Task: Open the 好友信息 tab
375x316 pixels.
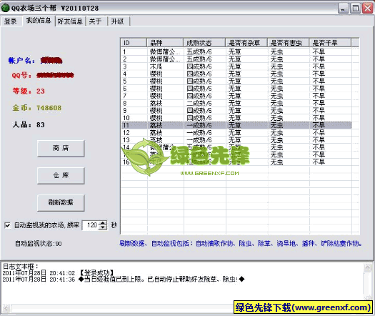Action: point(70,21)
